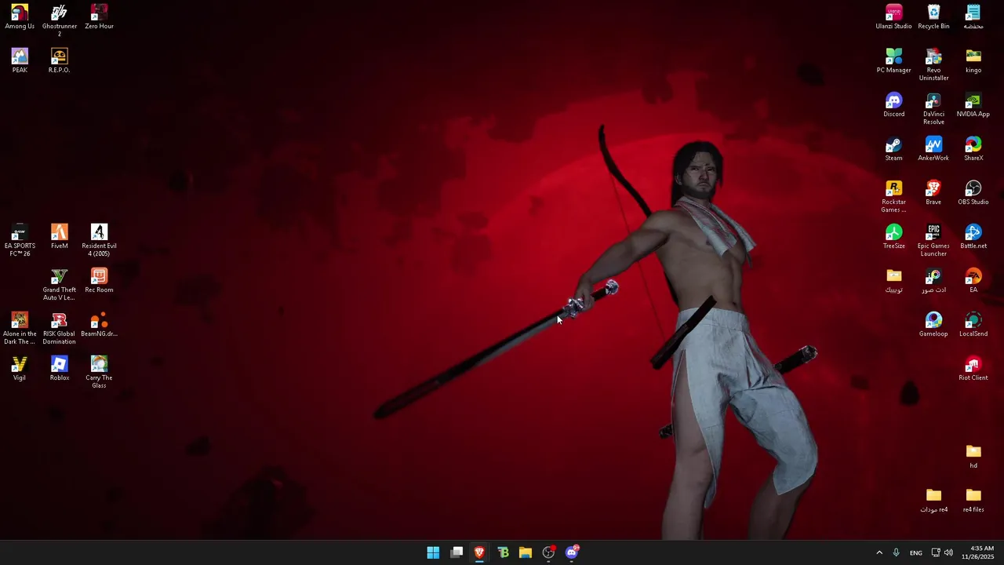Select the notepad file icon beside Recycle Bin
The image size is (1004, 565).
[x=973, y=17]
